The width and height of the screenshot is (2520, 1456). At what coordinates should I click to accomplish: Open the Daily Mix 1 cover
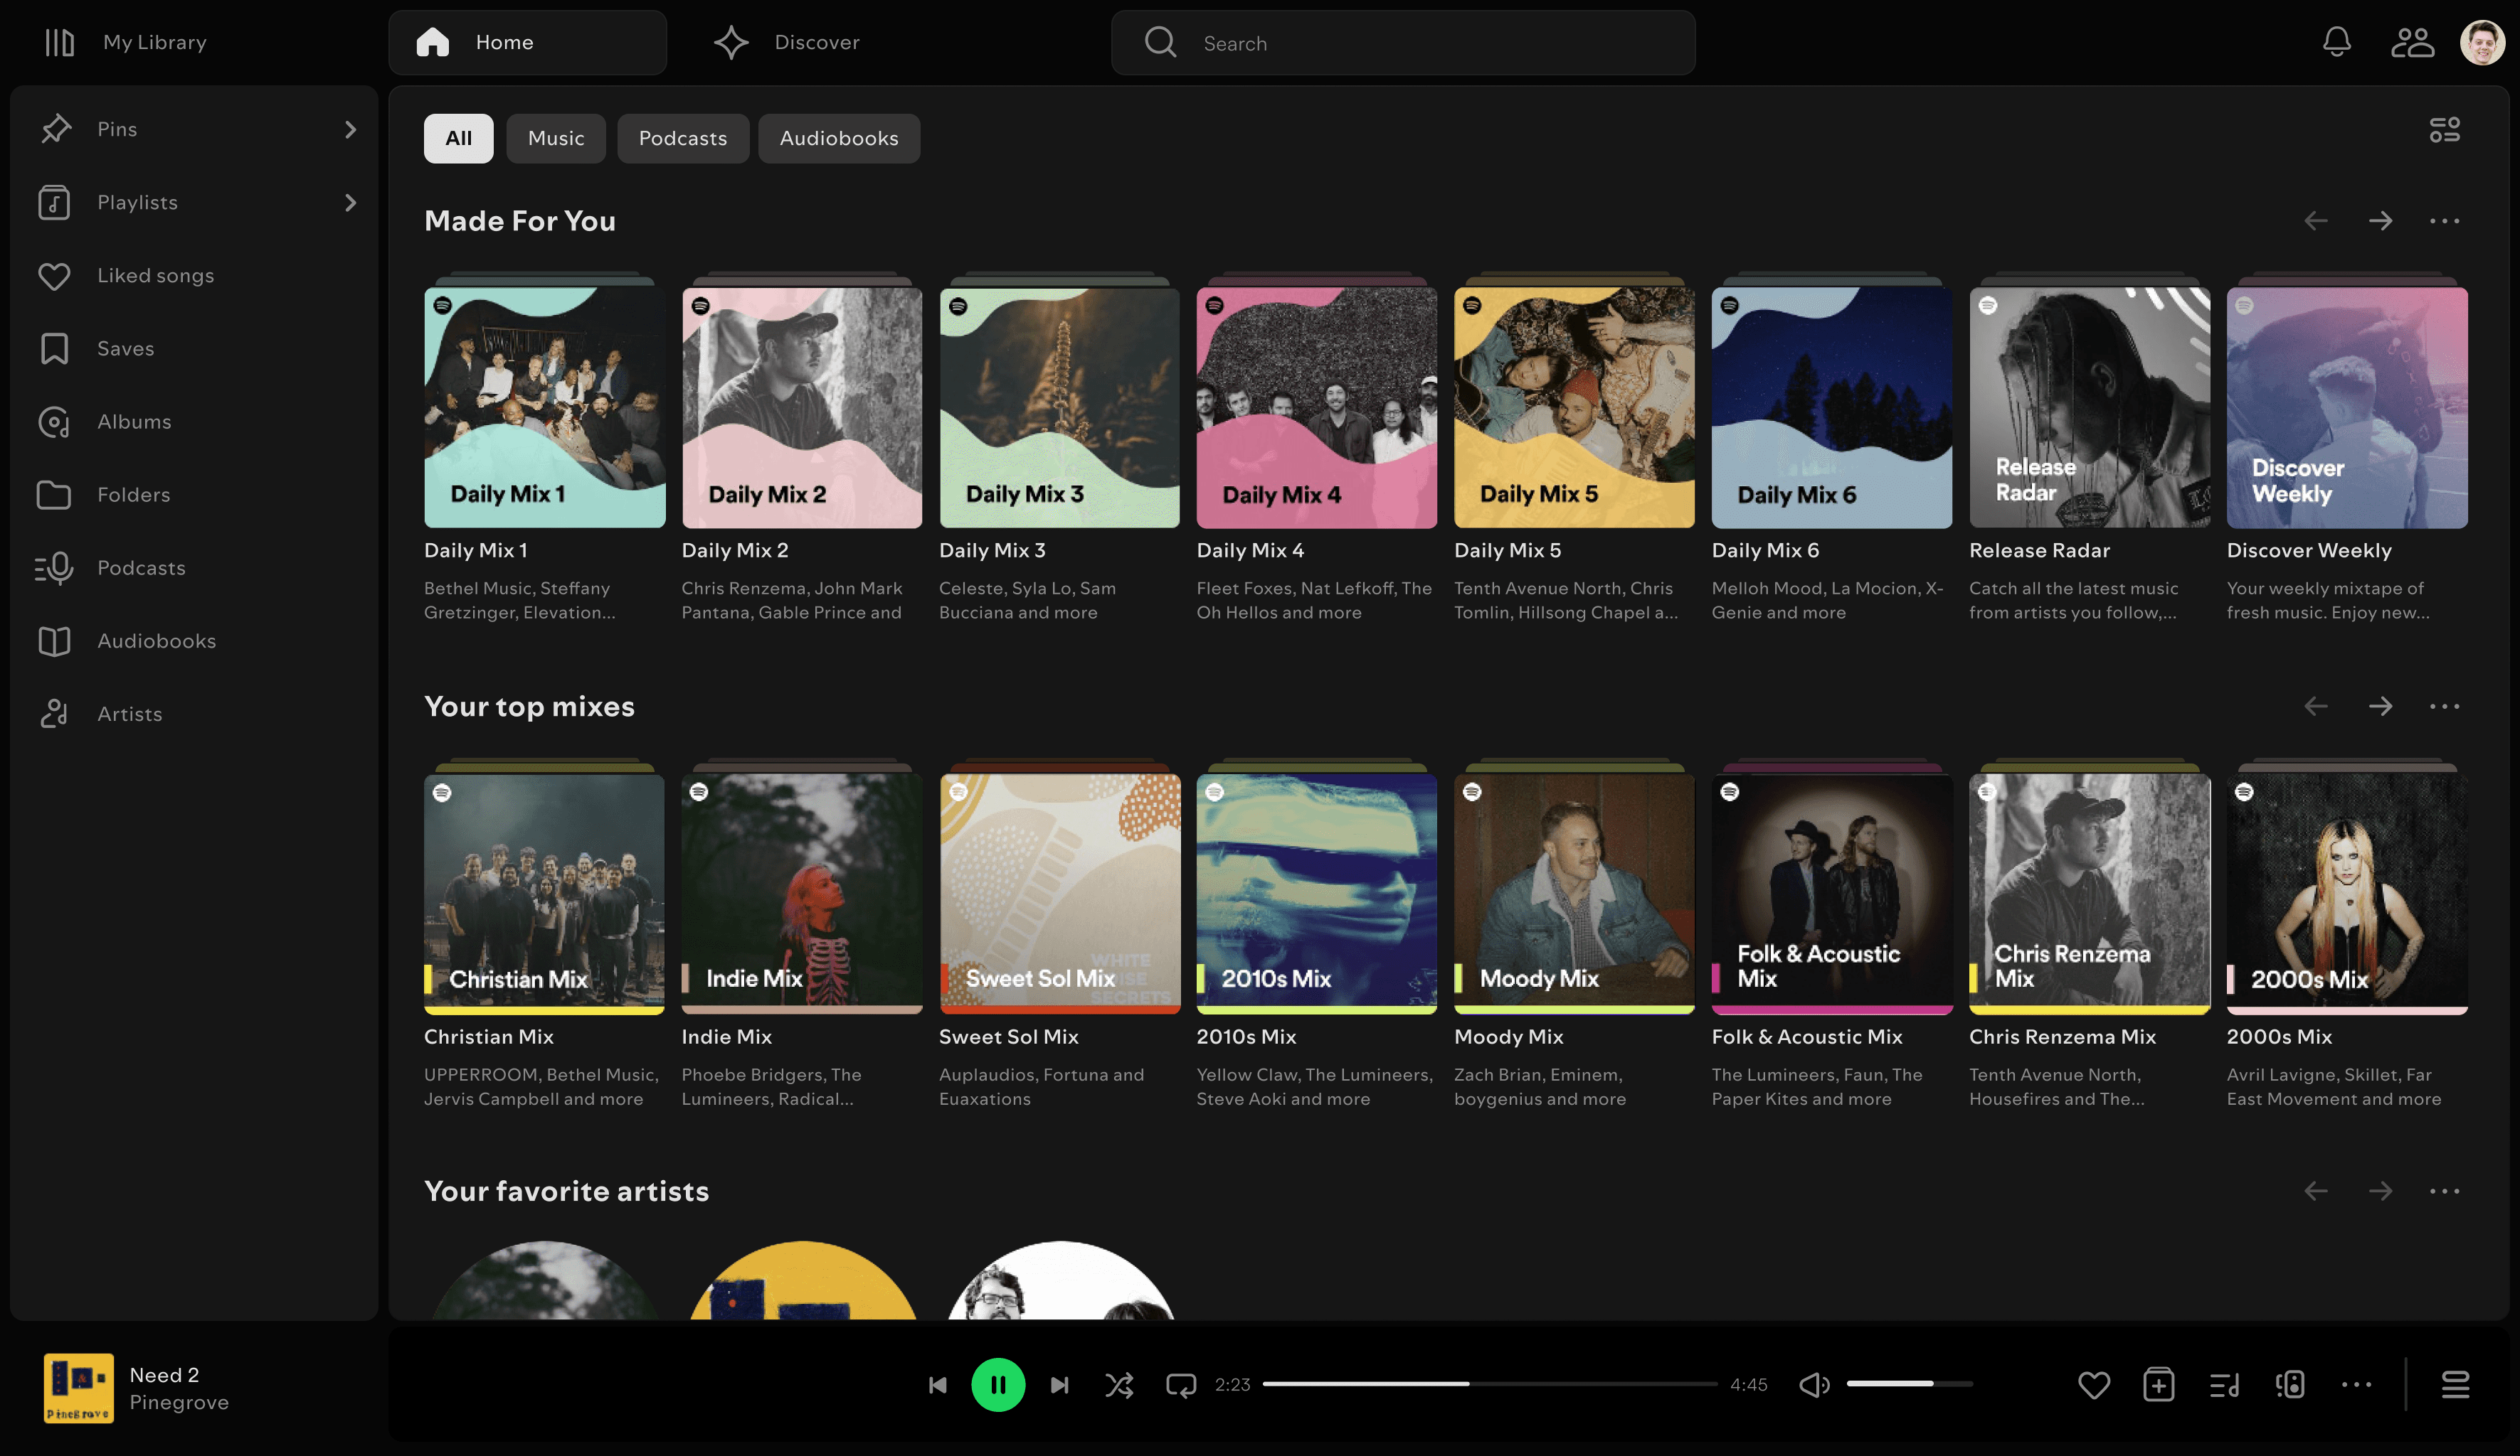544,407
